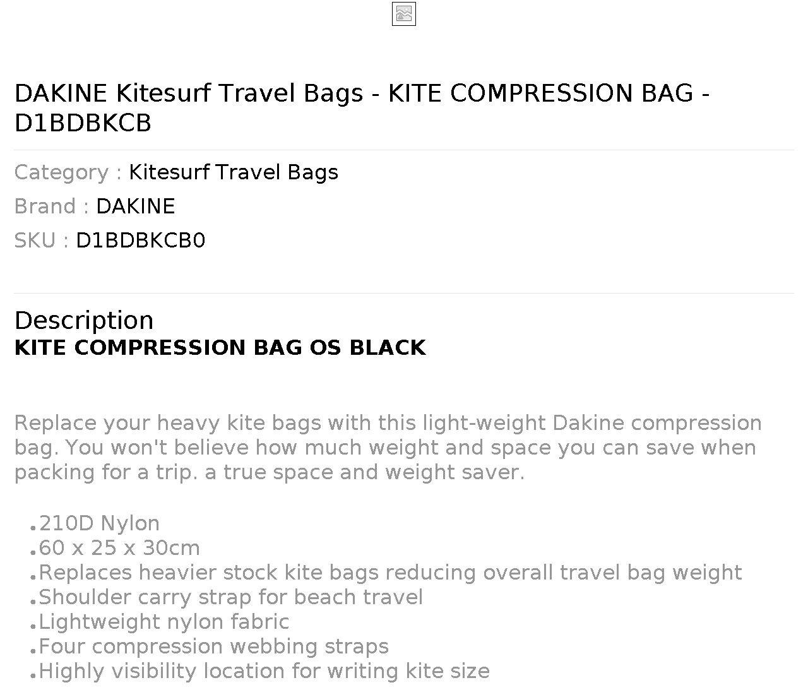Select the SKU value D1BDBKCB0
808x697 pixels.
pos(141,241)
